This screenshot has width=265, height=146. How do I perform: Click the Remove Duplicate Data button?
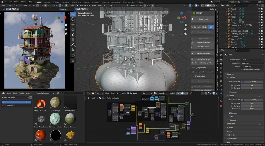(x=202, y=63)
